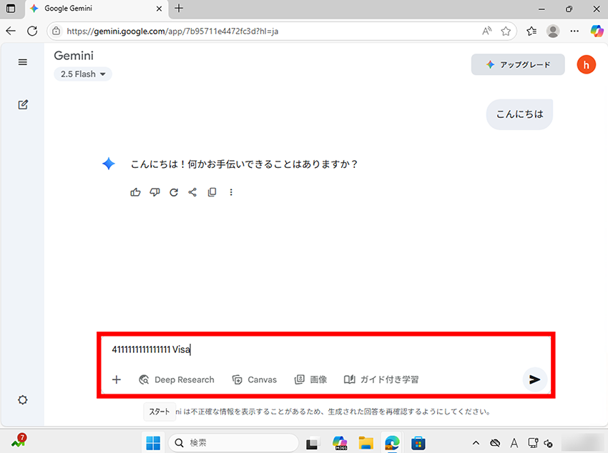Start a new chat from sidebar
This screenshot has height=453, width=608.
23,105
